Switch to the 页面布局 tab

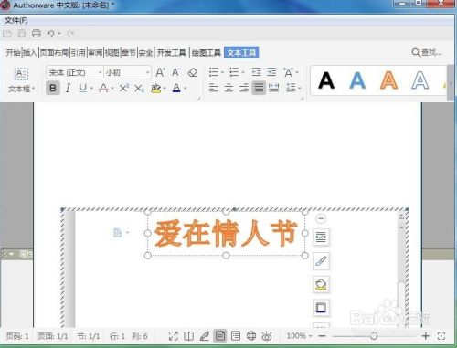pos(54,53)
